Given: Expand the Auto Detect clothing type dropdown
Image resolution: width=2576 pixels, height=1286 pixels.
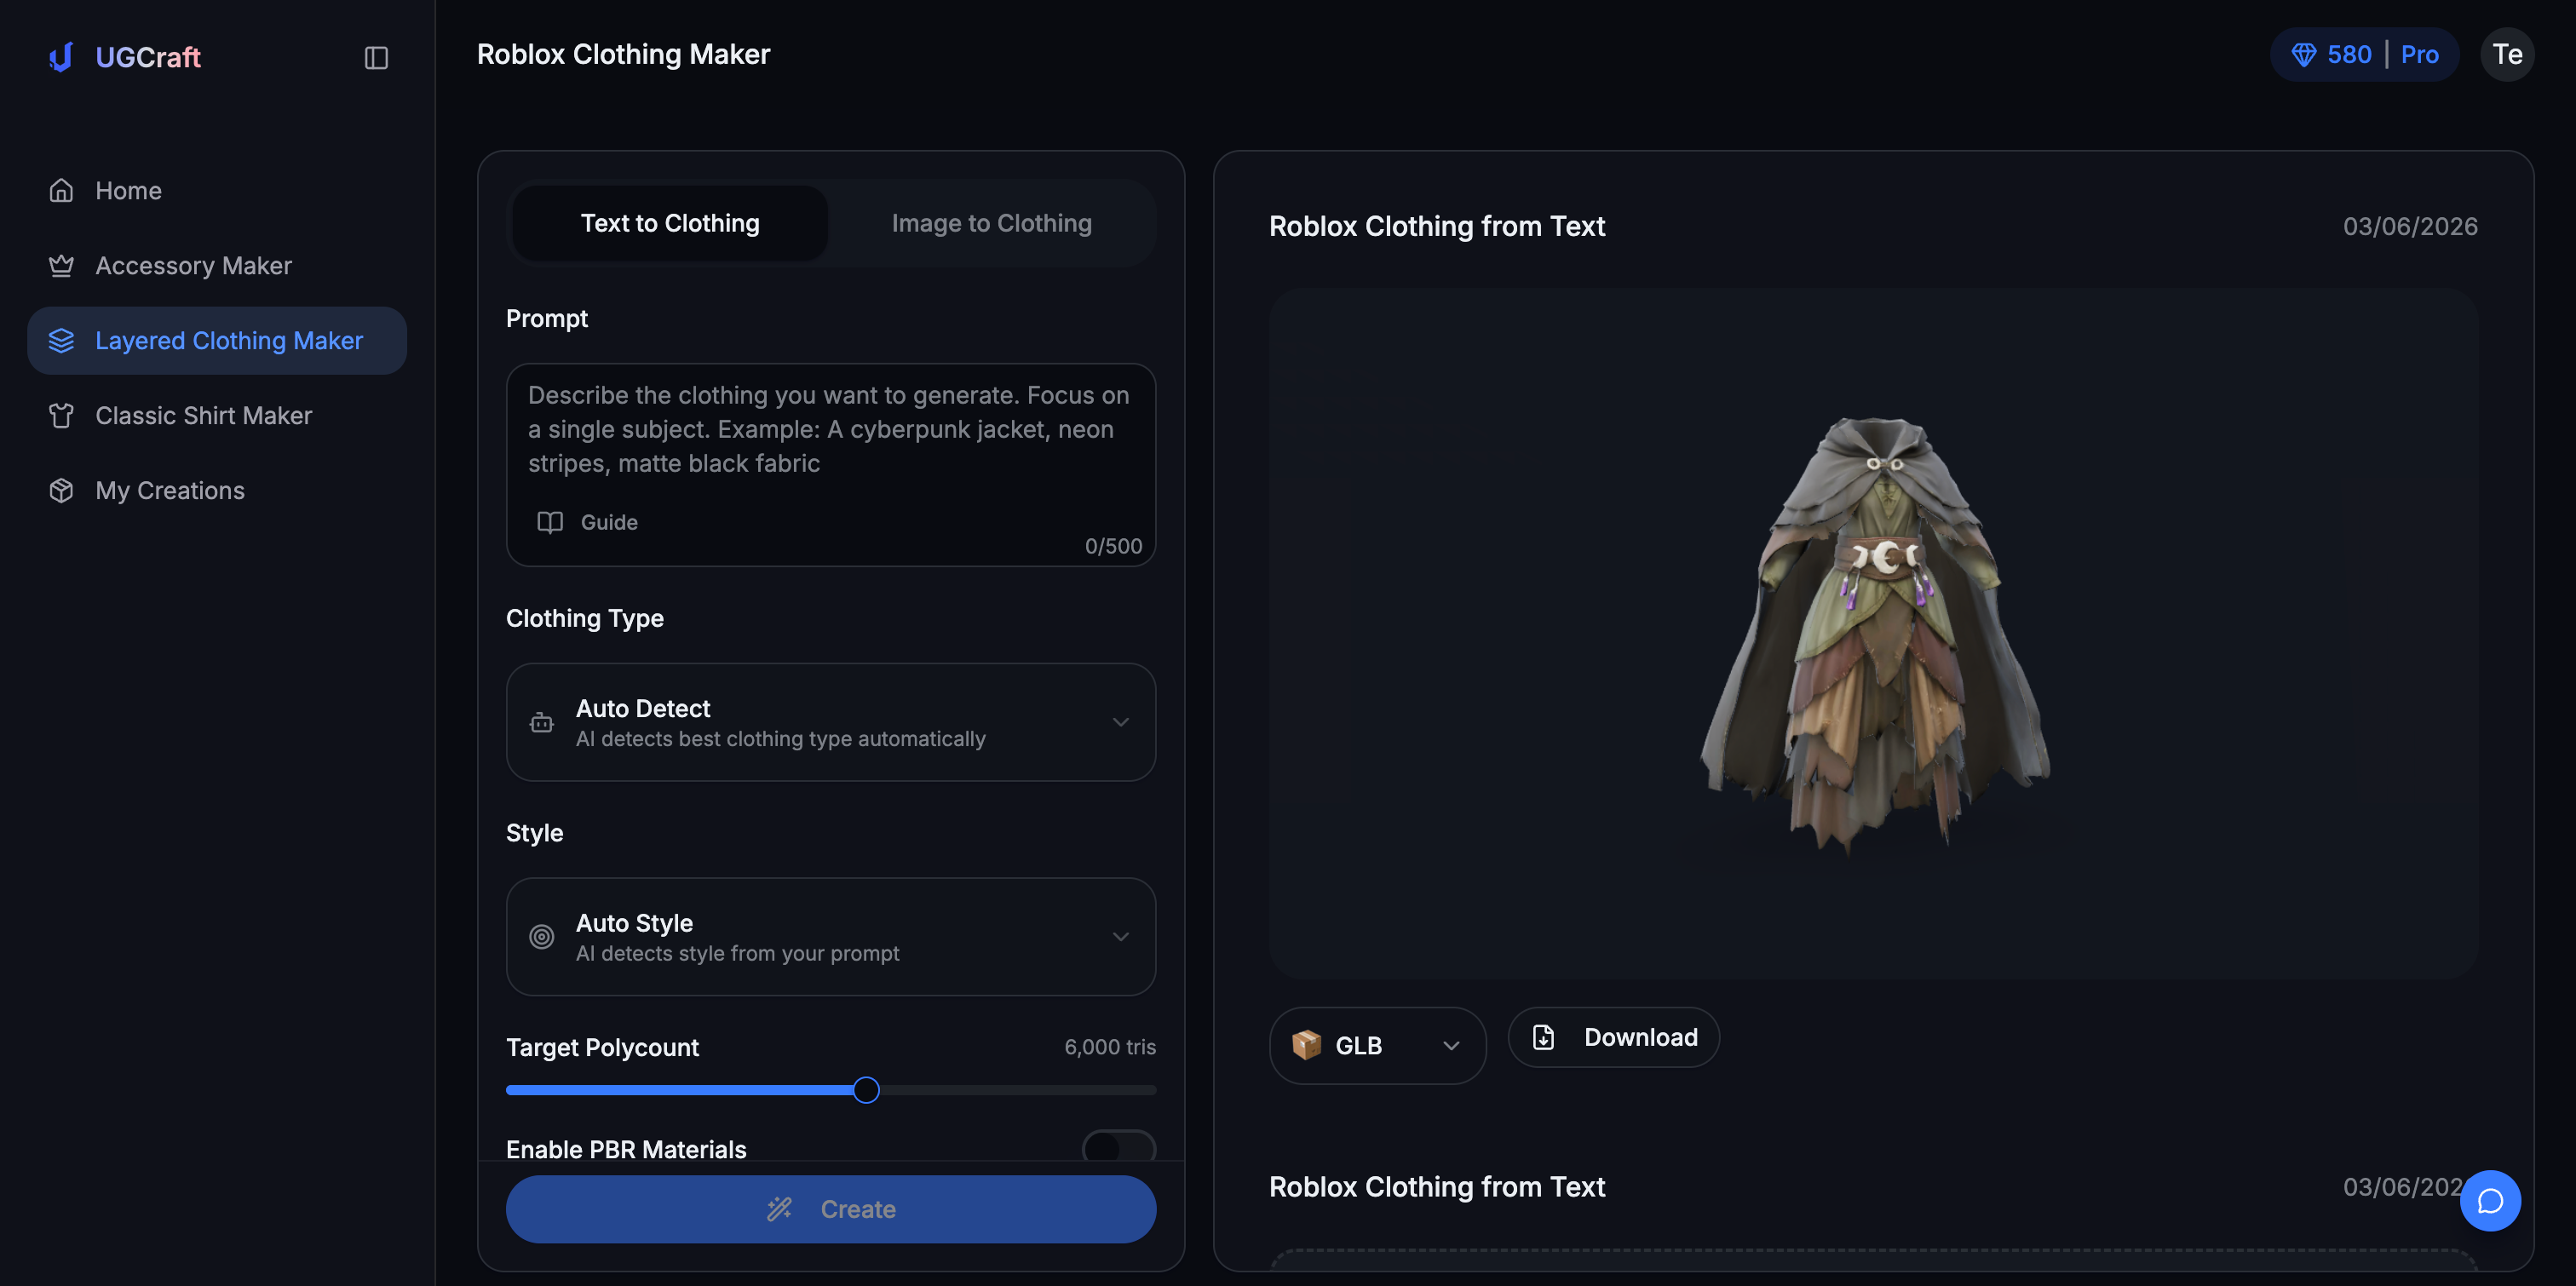Looking at the screenshot, I should coord(831,722).
